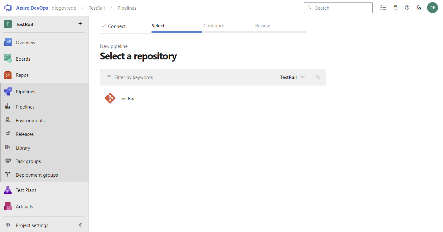Click the diogovrede breadcrumb link
443x232 pixels.
pos(64,8)
